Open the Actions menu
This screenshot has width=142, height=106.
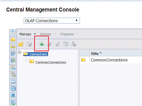click(x=48, y=34)
